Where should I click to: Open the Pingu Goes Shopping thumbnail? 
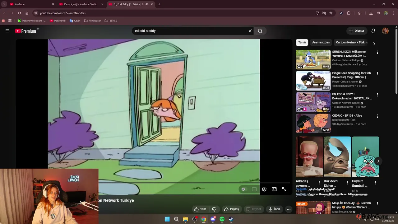pyautogui.click(x=313, y=81)
